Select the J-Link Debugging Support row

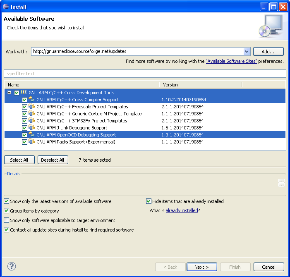point(145,128)
